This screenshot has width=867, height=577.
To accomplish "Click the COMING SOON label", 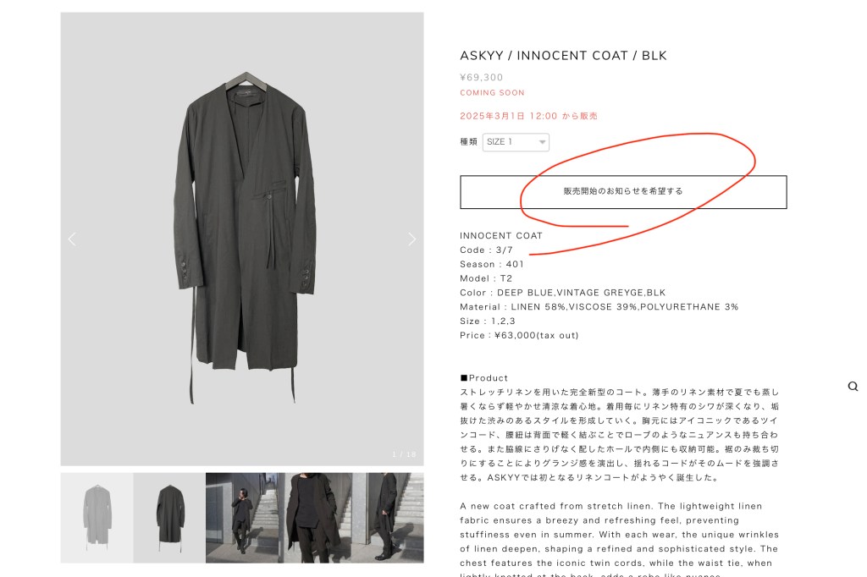I will 492,93.
